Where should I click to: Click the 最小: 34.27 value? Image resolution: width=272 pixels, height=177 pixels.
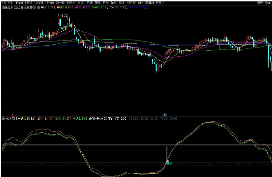(62, 119)
